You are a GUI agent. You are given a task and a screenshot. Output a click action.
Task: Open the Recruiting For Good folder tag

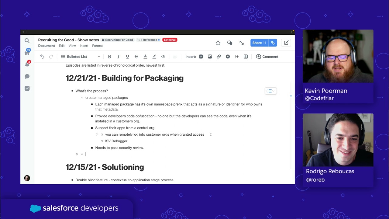point(117,40)
